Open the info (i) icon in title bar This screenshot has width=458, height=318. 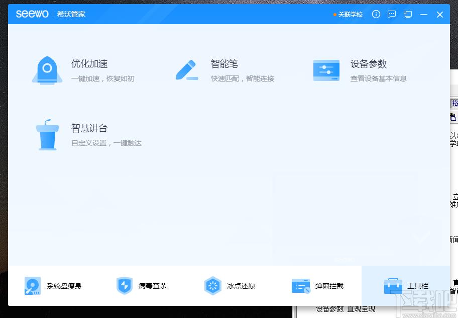click(x=376, y=14)
